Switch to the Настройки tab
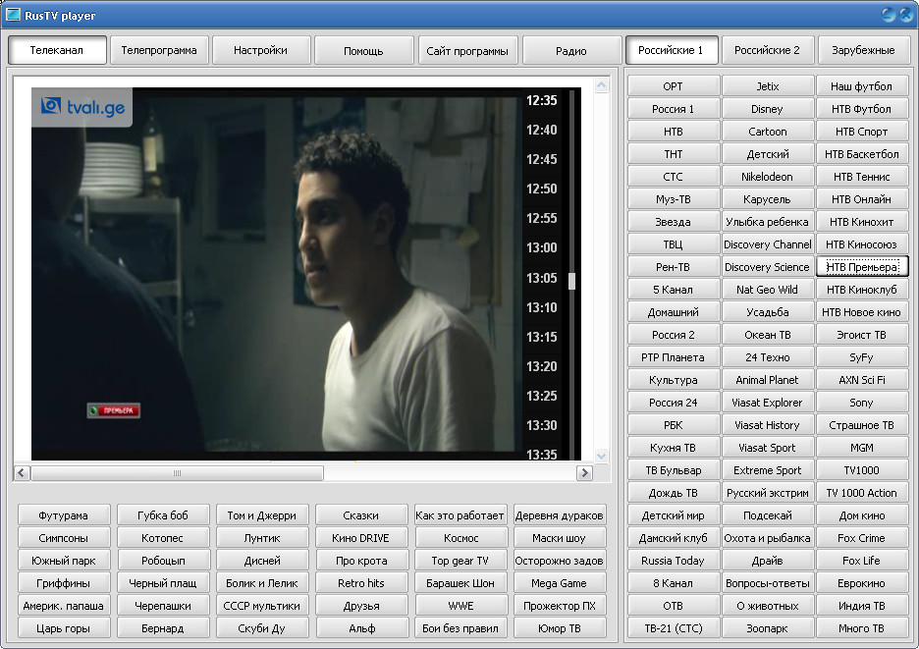919x649 pixels. point(261,50)
